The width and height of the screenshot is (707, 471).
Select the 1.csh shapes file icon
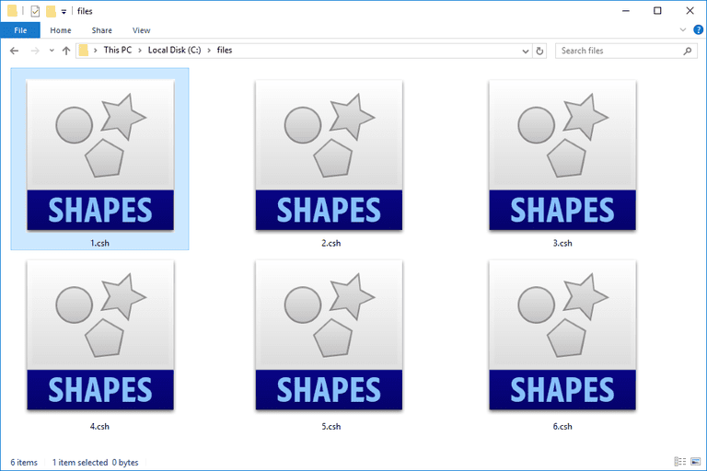click(x=100, y=155)
